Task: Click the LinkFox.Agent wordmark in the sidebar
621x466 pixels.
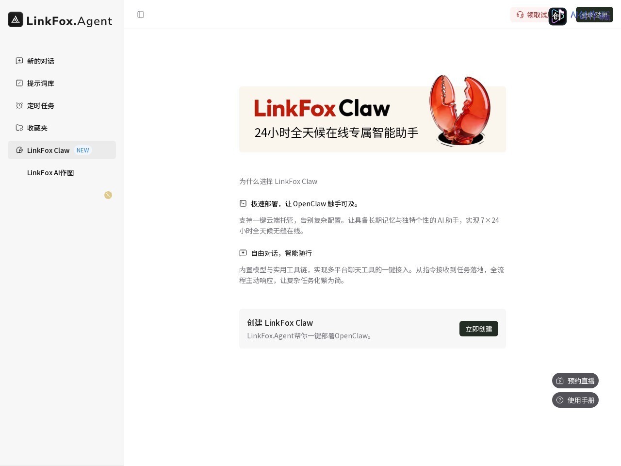Action: click(69, 20)
